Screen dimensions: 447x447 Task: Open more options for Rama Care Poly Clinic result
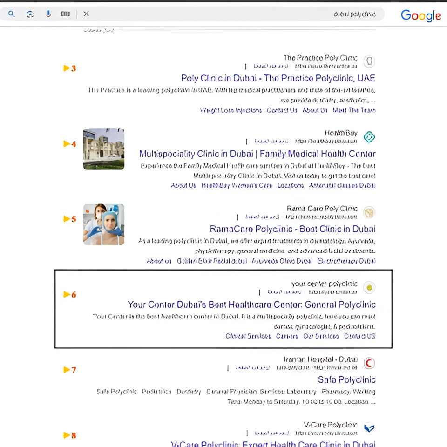coord(237,217)
